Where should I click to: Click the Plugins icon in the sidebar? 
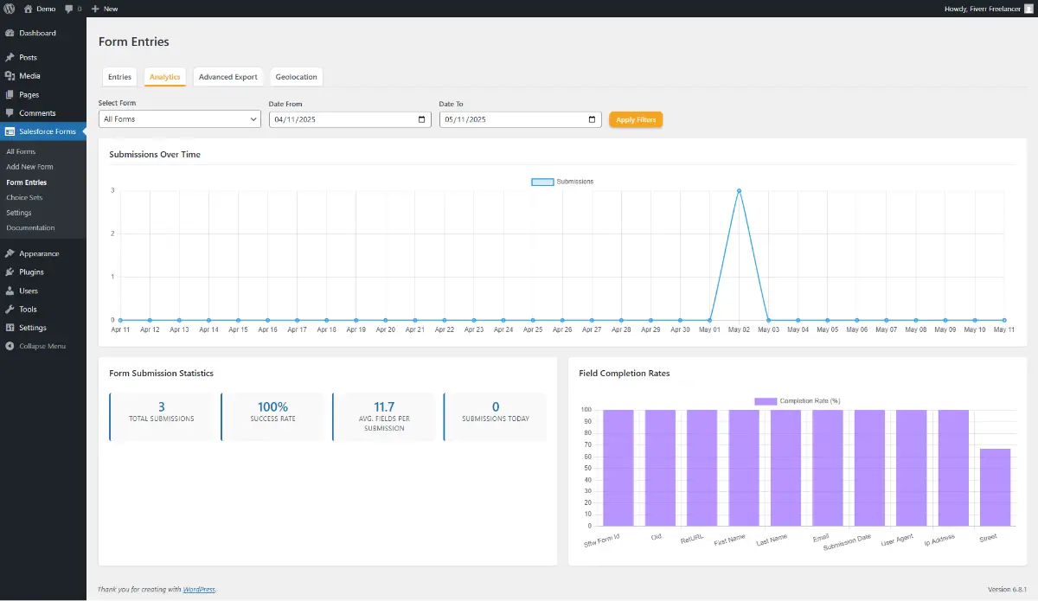coord(10,272)
